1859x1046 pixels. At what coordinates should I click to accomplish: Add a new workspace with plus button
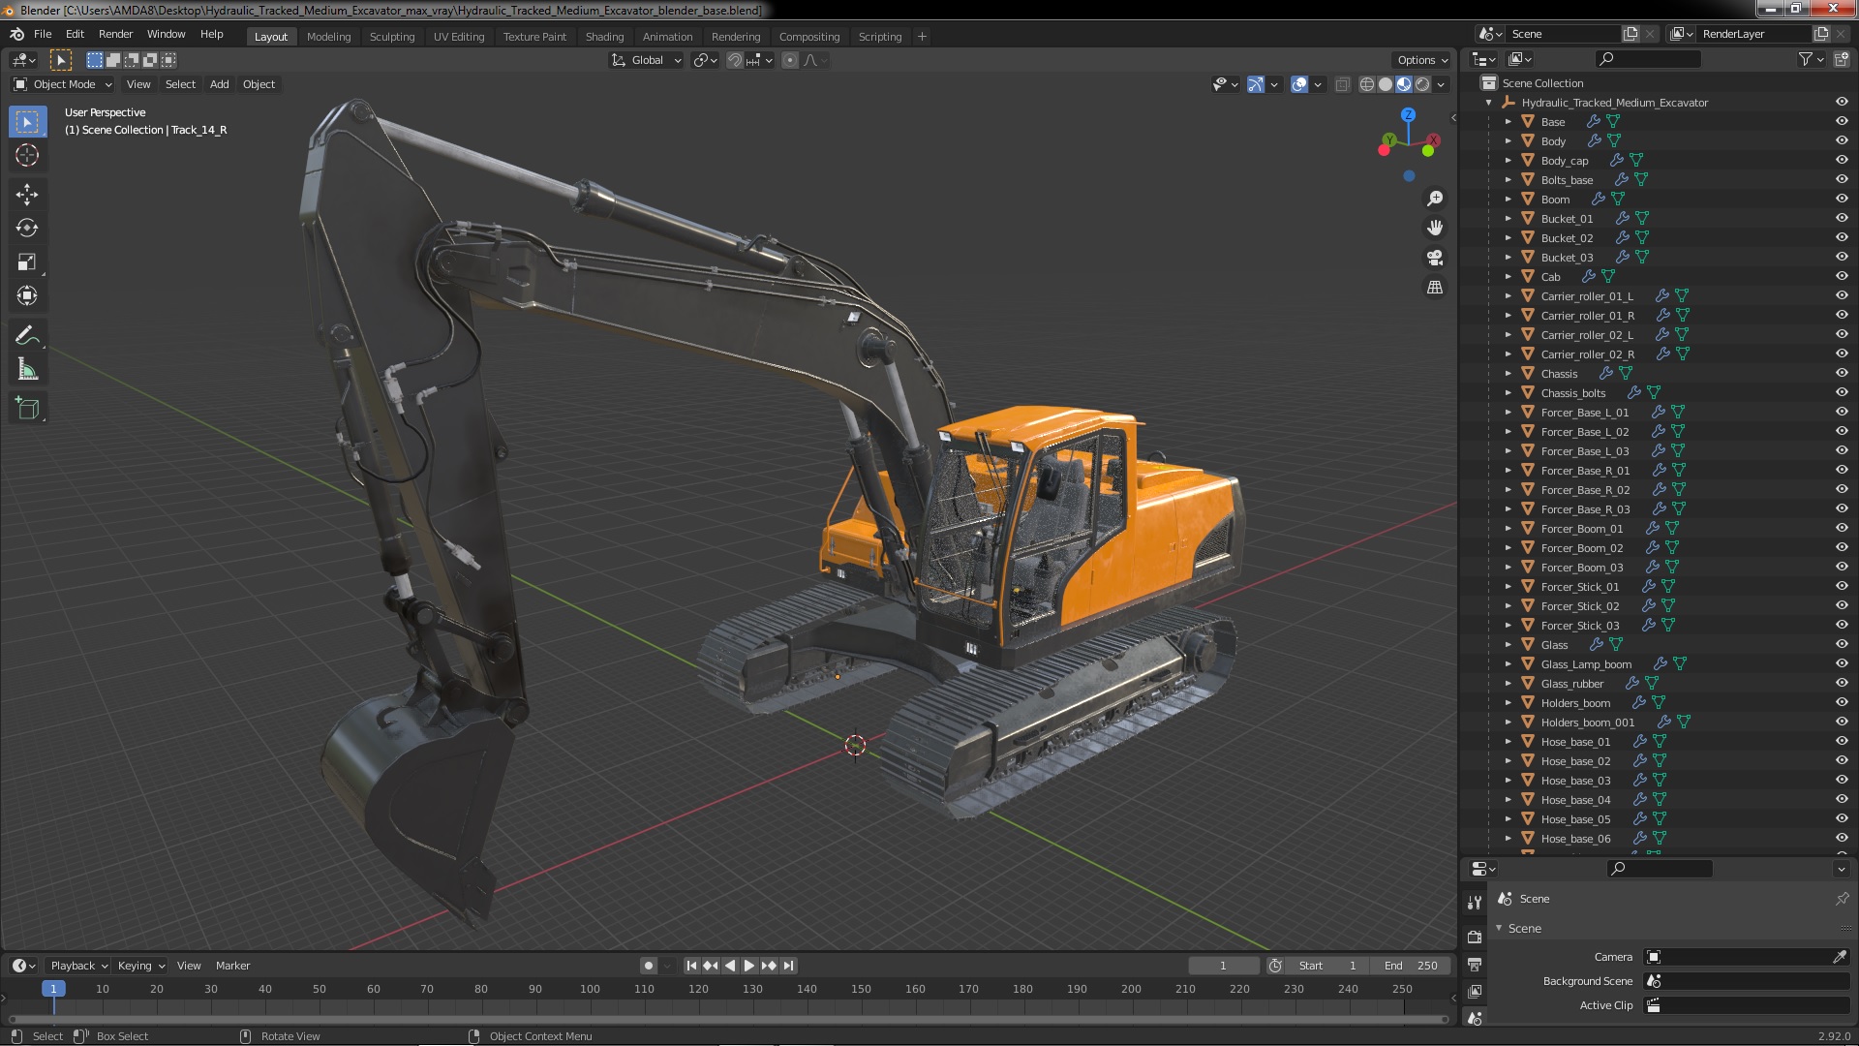click(x=922, y=37)
